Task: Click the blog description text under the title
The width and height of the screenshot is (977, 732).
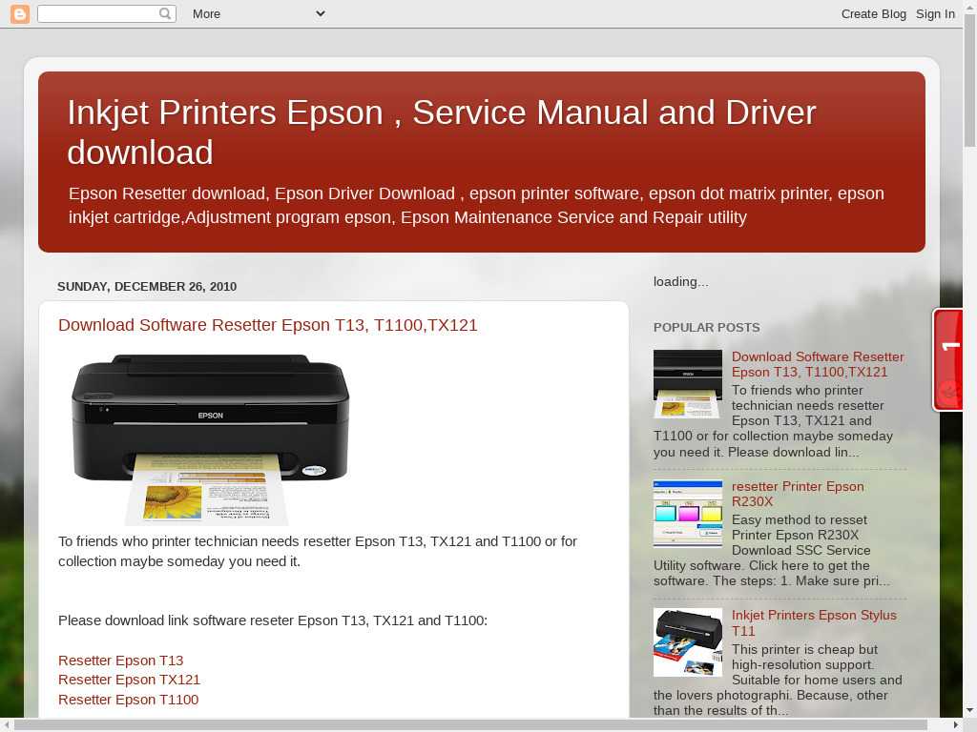Action: point(476,206)
